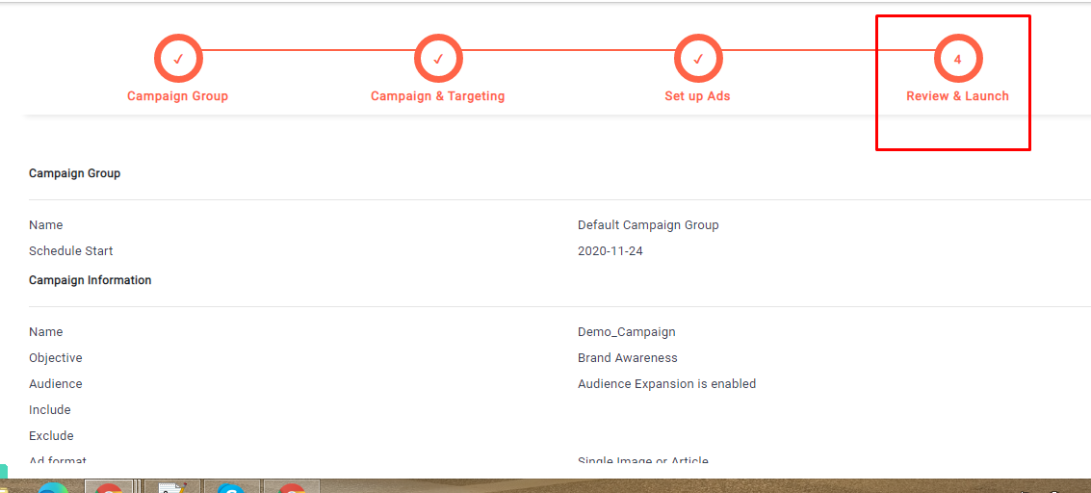
Task: Jump to the Set up Ads label
Action: pyautogui.click(x=697, y=96)
